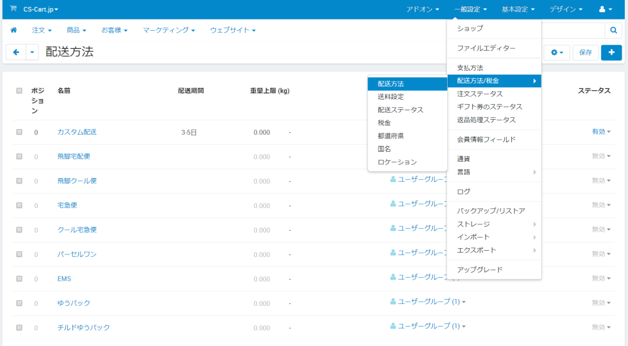Open ユーザーグループ (1) dropdown for ゆうパック

[x=431, y=301]
